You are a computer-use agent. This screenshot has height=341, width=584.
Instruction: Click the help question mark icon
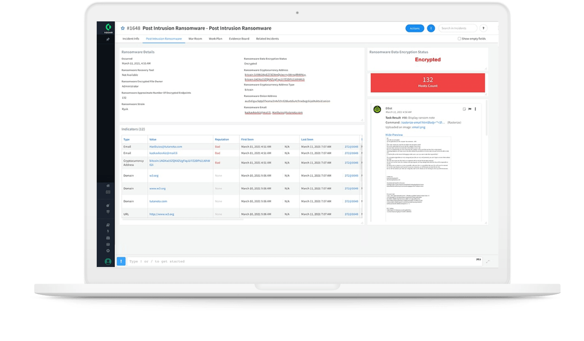coord(483,28)
